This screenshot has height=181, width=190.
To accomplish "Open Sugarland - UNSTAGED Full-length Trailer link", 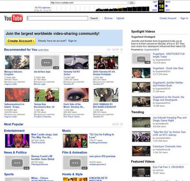I will pos(169,55).
